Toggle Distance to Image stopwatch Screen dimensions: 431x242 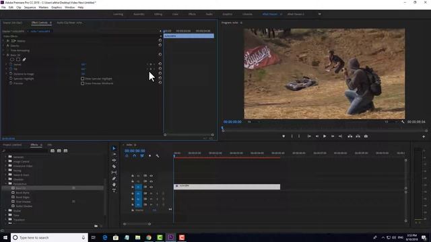[x=11, y=73]
